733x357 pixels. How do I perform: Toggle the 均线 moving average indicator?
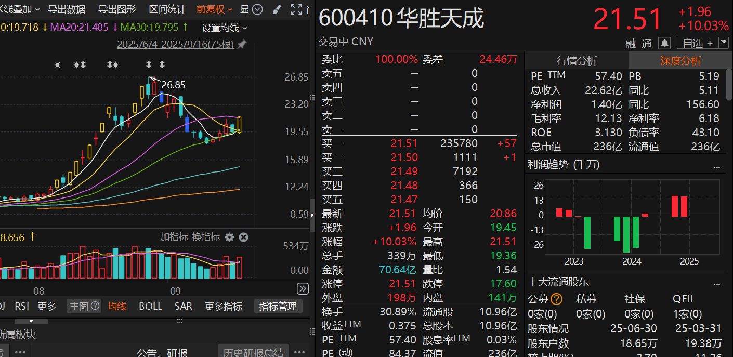point(117,306)
